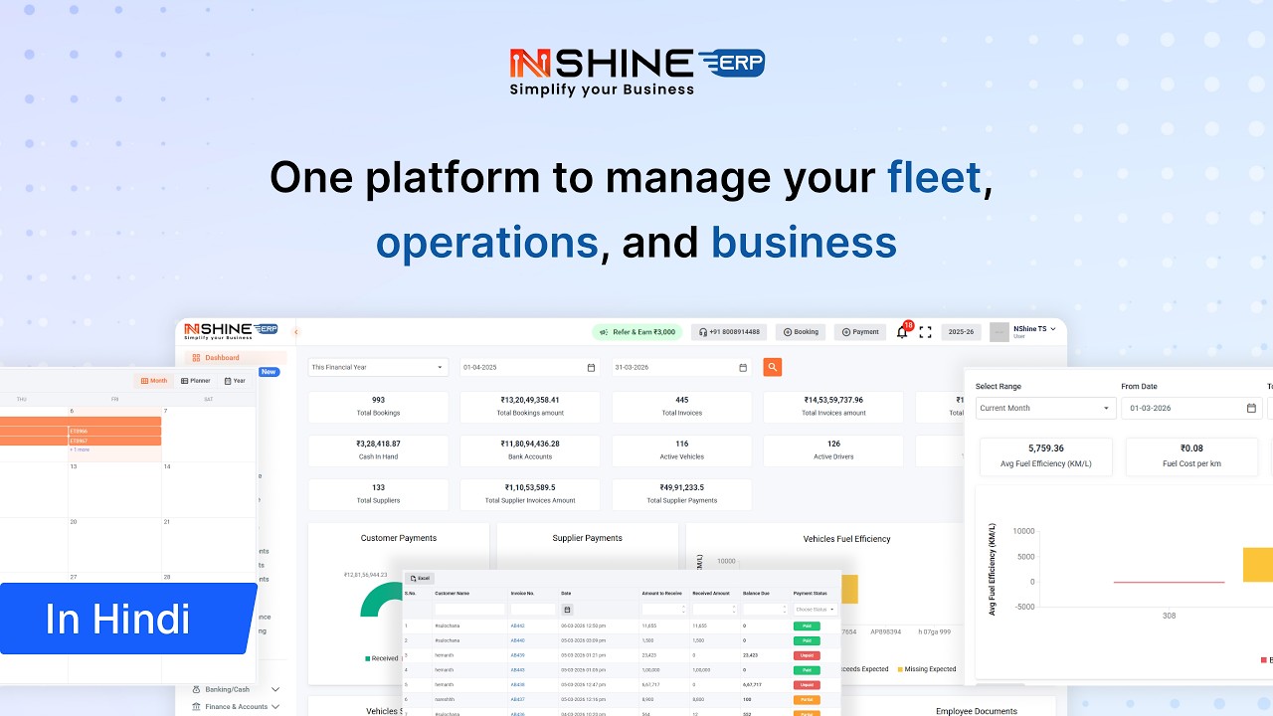Click the Missing Expected legend entry

[x=927, y=669]
